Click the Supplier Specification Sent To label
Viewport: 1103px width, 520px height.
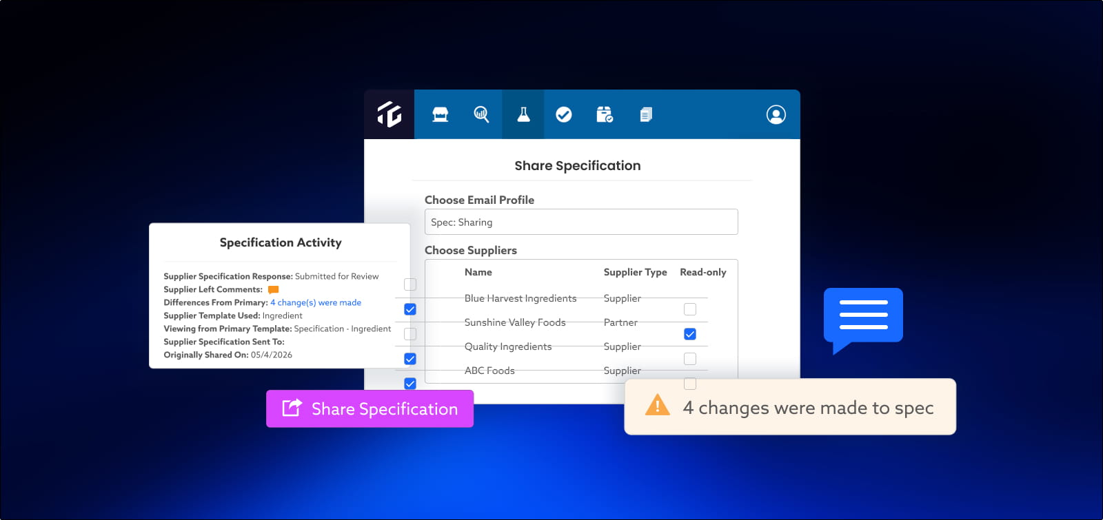(x=224, y=342)
